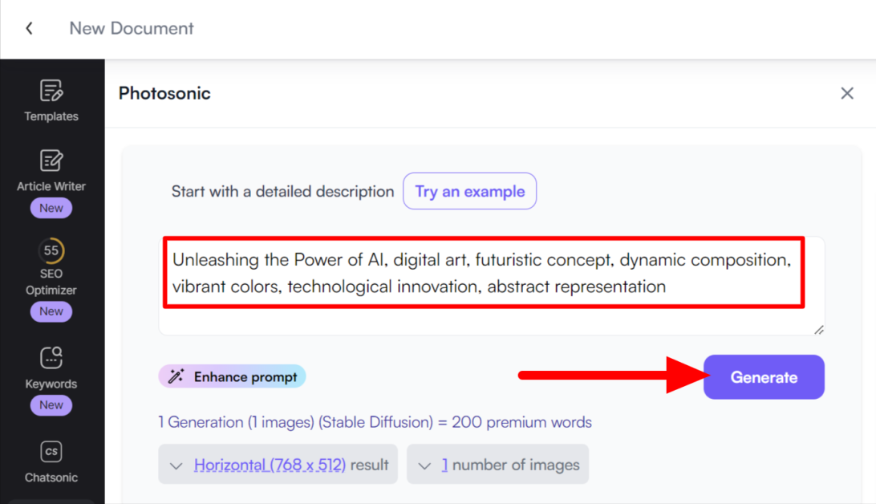Open the Templates sidebar icon
This screenshot has width=876, height=504.
coord(51,91)
